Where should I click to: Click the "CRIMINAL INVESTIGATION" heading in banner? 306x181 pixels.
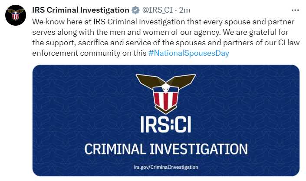[x=166, y=148]
